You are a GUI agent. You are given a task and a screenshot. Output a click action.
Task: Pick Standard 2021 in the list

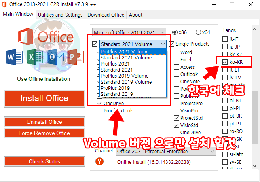[x=133, y=70]
